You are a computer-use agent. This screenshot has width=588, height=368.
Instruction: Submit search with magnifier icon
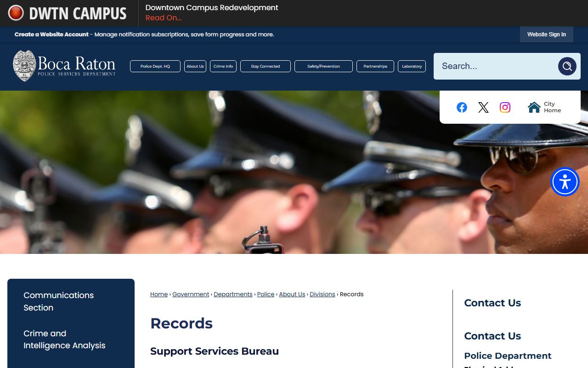567,66
